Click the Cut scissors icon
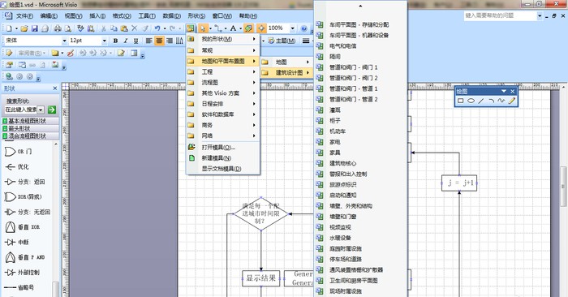This screenshot has width=568, height=297. point(104,28)
